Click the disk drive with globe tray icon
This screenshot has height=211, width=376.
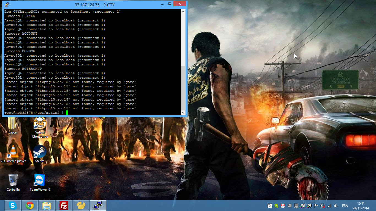click(x=290, y=206)
